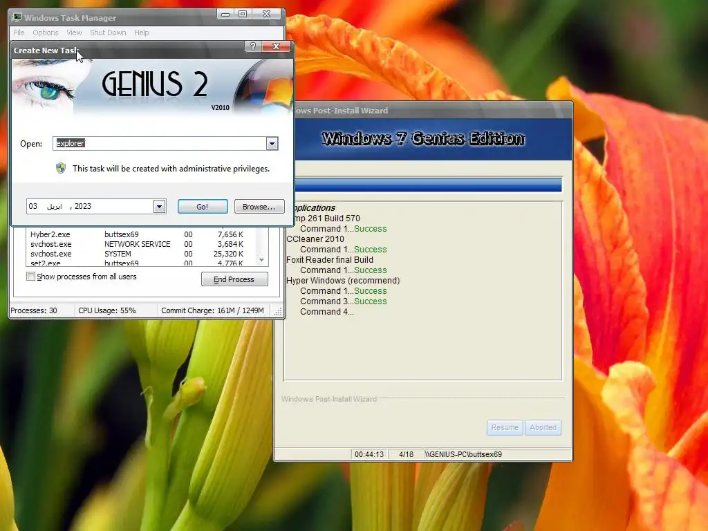Click the Command 4... line in the wizard
The image size is (708, 531).
(327, 312)
